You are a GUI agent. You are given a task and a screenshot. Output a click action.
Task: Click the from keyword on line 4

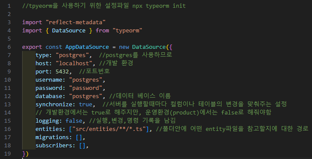pyautogui.click(x=102, y=31)
